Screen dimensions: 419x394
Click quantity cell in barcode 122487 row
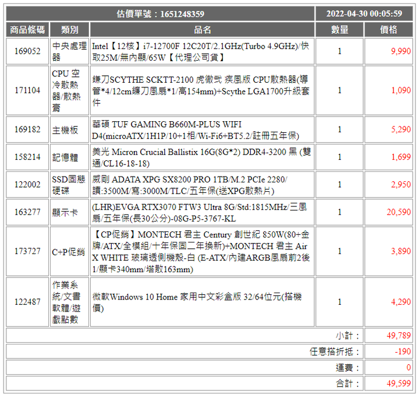click(x=340, y=302)
